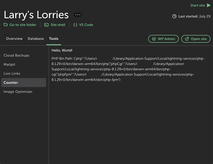Click the Larry's Lorries site title
The height and width of the screenshot is (164, 213).
click(x=36, y=15)
